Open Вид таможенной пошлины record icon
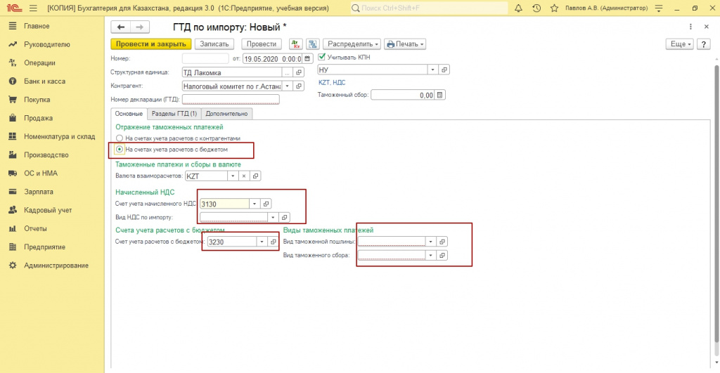720x373 pixels. [442, 242]
